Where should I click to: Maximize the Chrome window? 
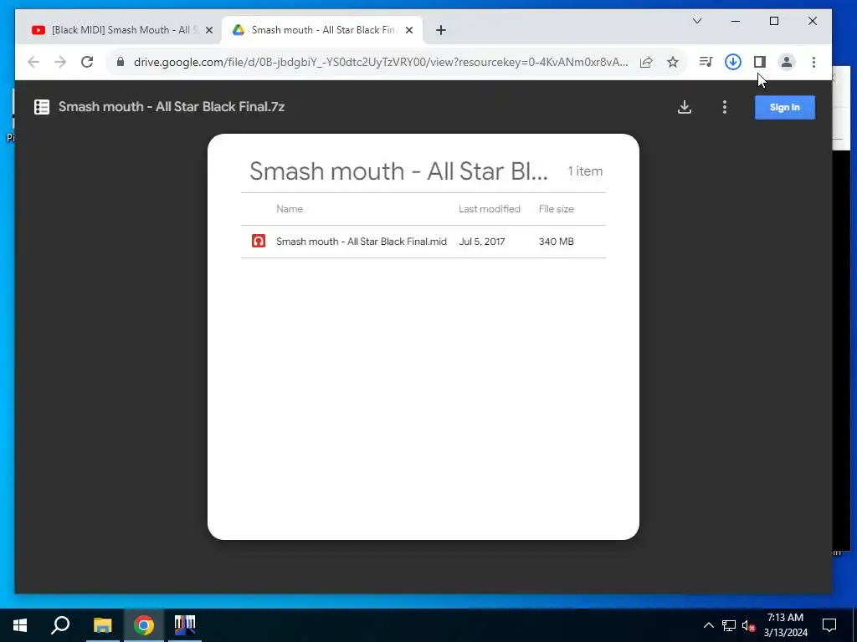[x=774, y=21]
